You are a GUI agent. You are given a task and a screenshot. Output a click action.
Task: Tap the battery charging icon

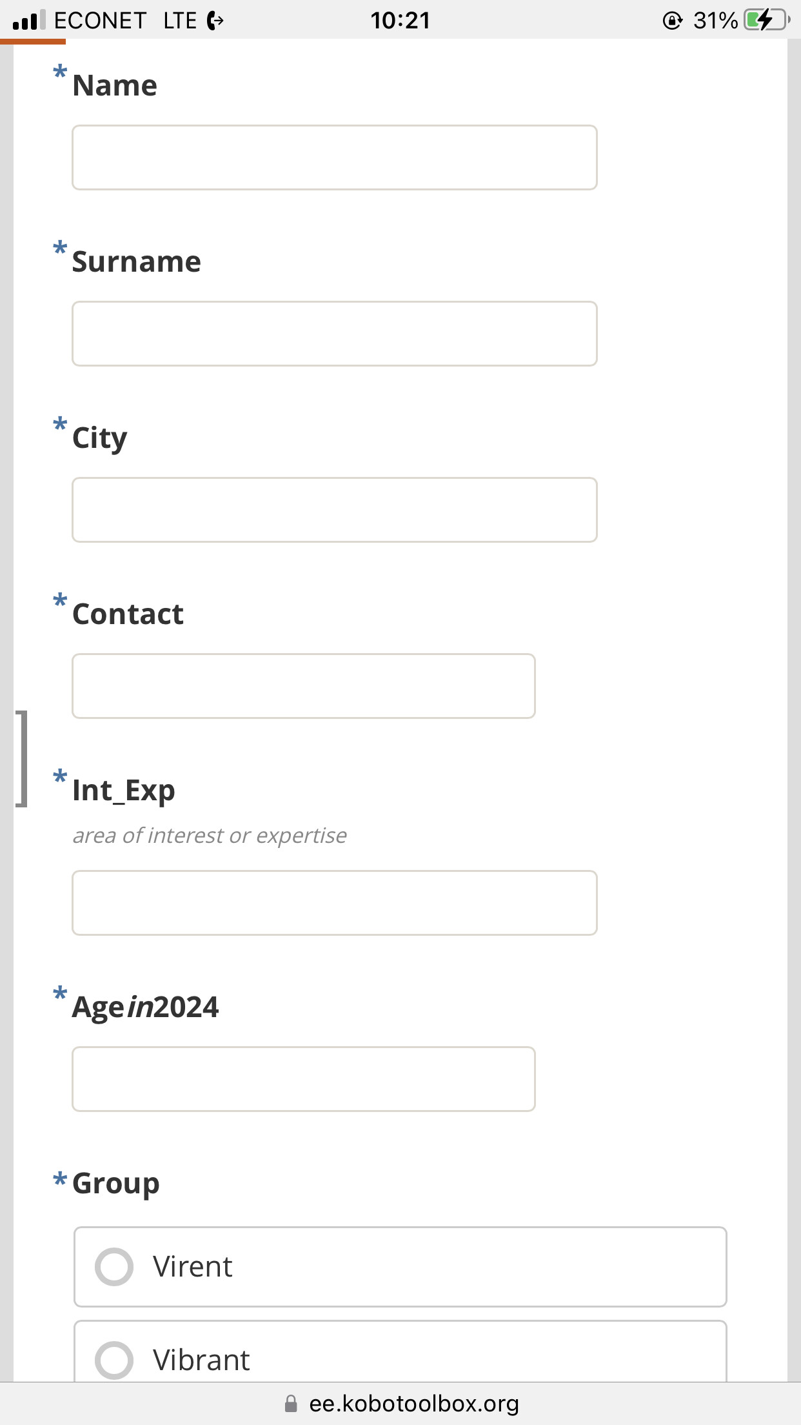tap(766, 20)
